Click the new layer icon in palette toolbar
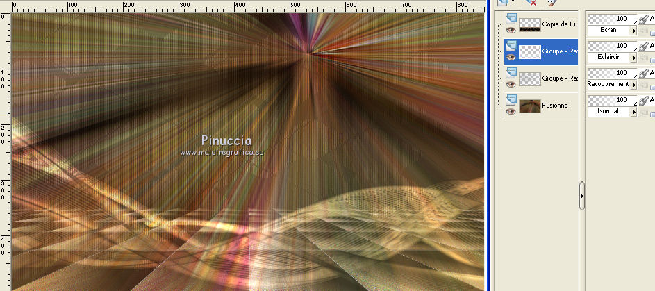Screen dimensions: 655x291 tap(504, 2)
